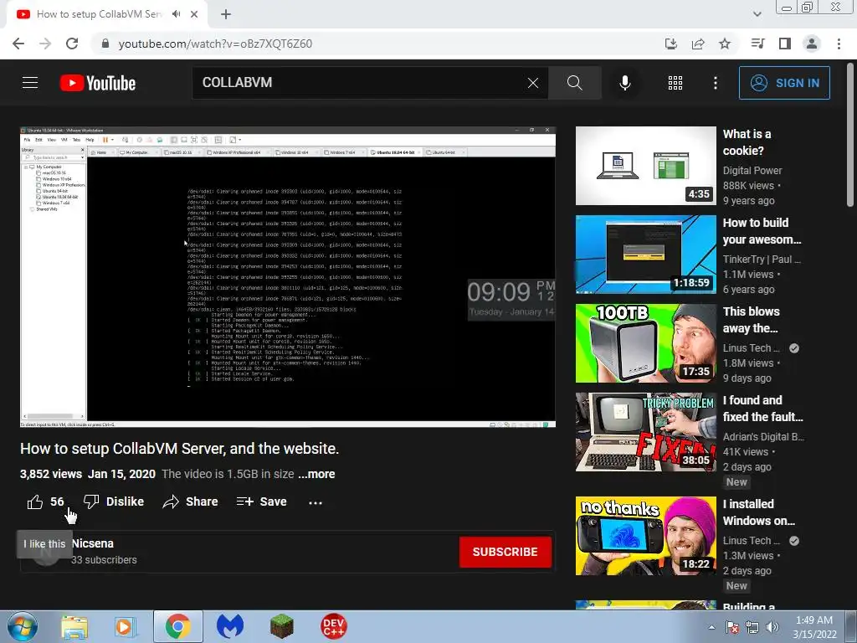
Task: Open the 'This blows away the...' video title
Action: 751,320
